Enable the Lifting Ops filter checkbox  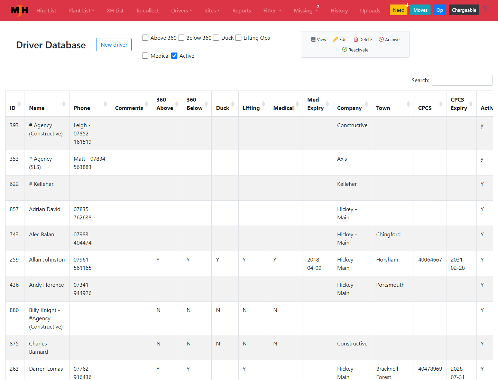coord(238,38)
